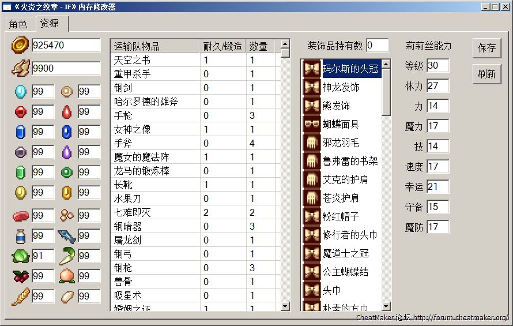This screenshot has width=513, height=326.
Task: Select the 资源 tab
Action: [x=50, y=23]
